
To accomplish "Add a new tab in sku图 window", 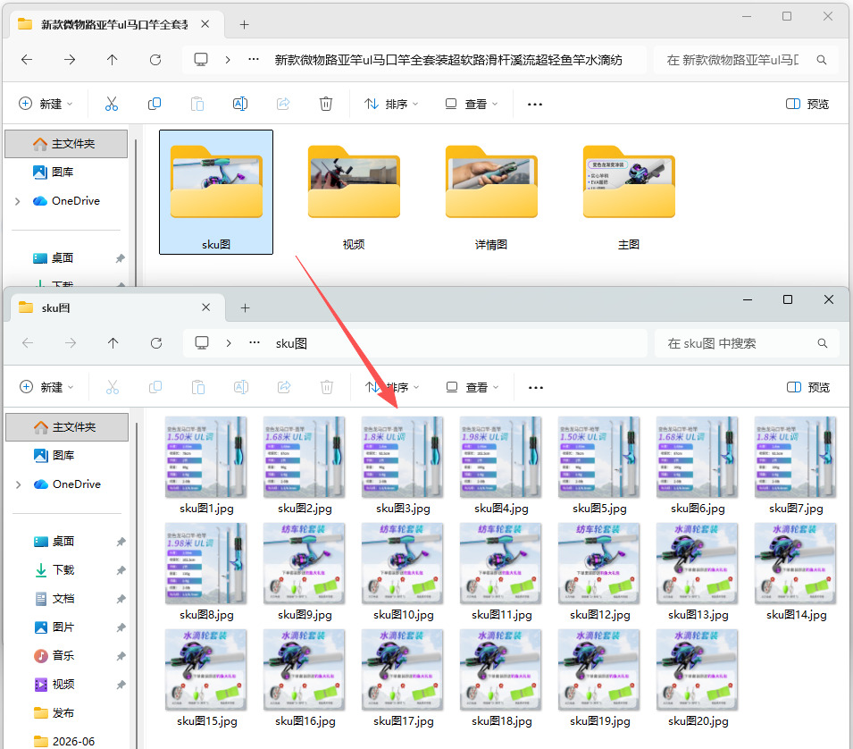I will click(x=246, y=308).
